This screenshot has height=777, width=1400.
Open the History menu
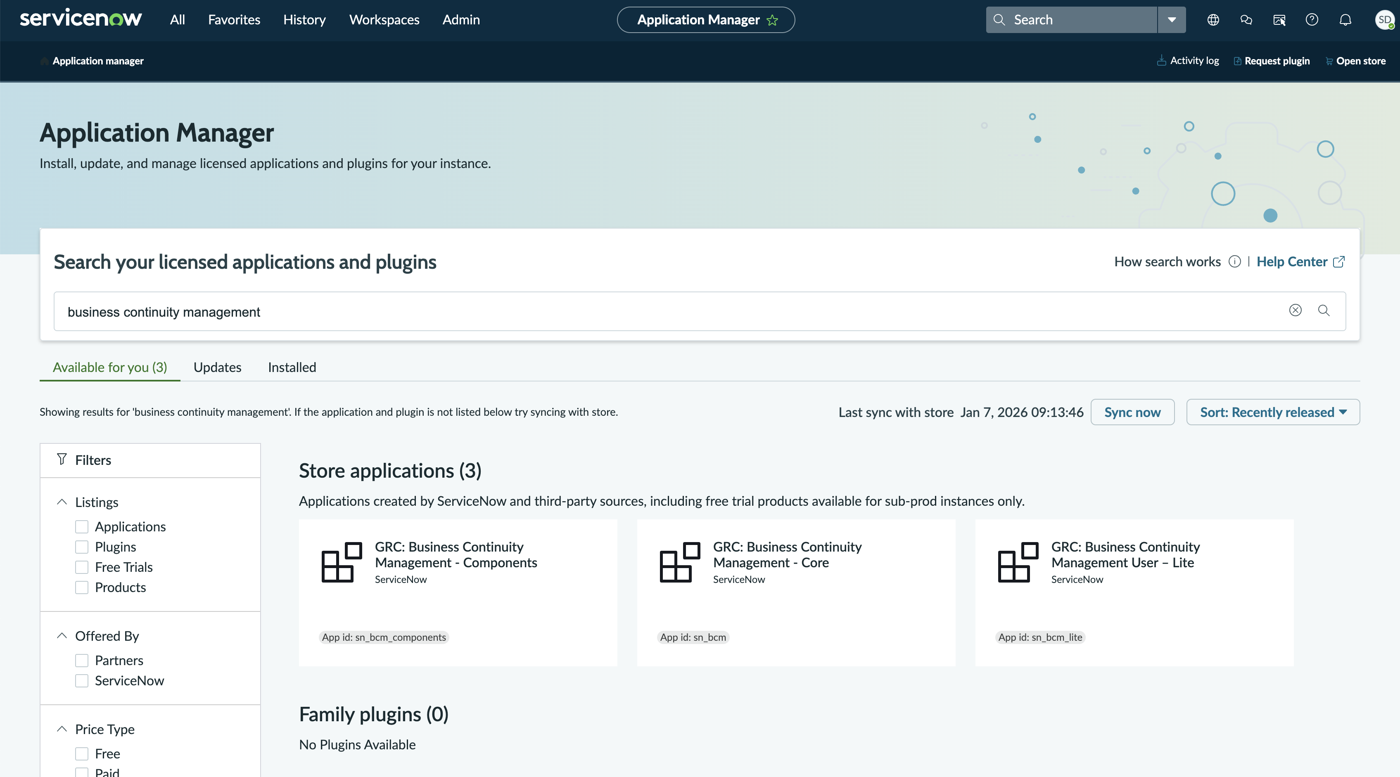click(304, 19)
